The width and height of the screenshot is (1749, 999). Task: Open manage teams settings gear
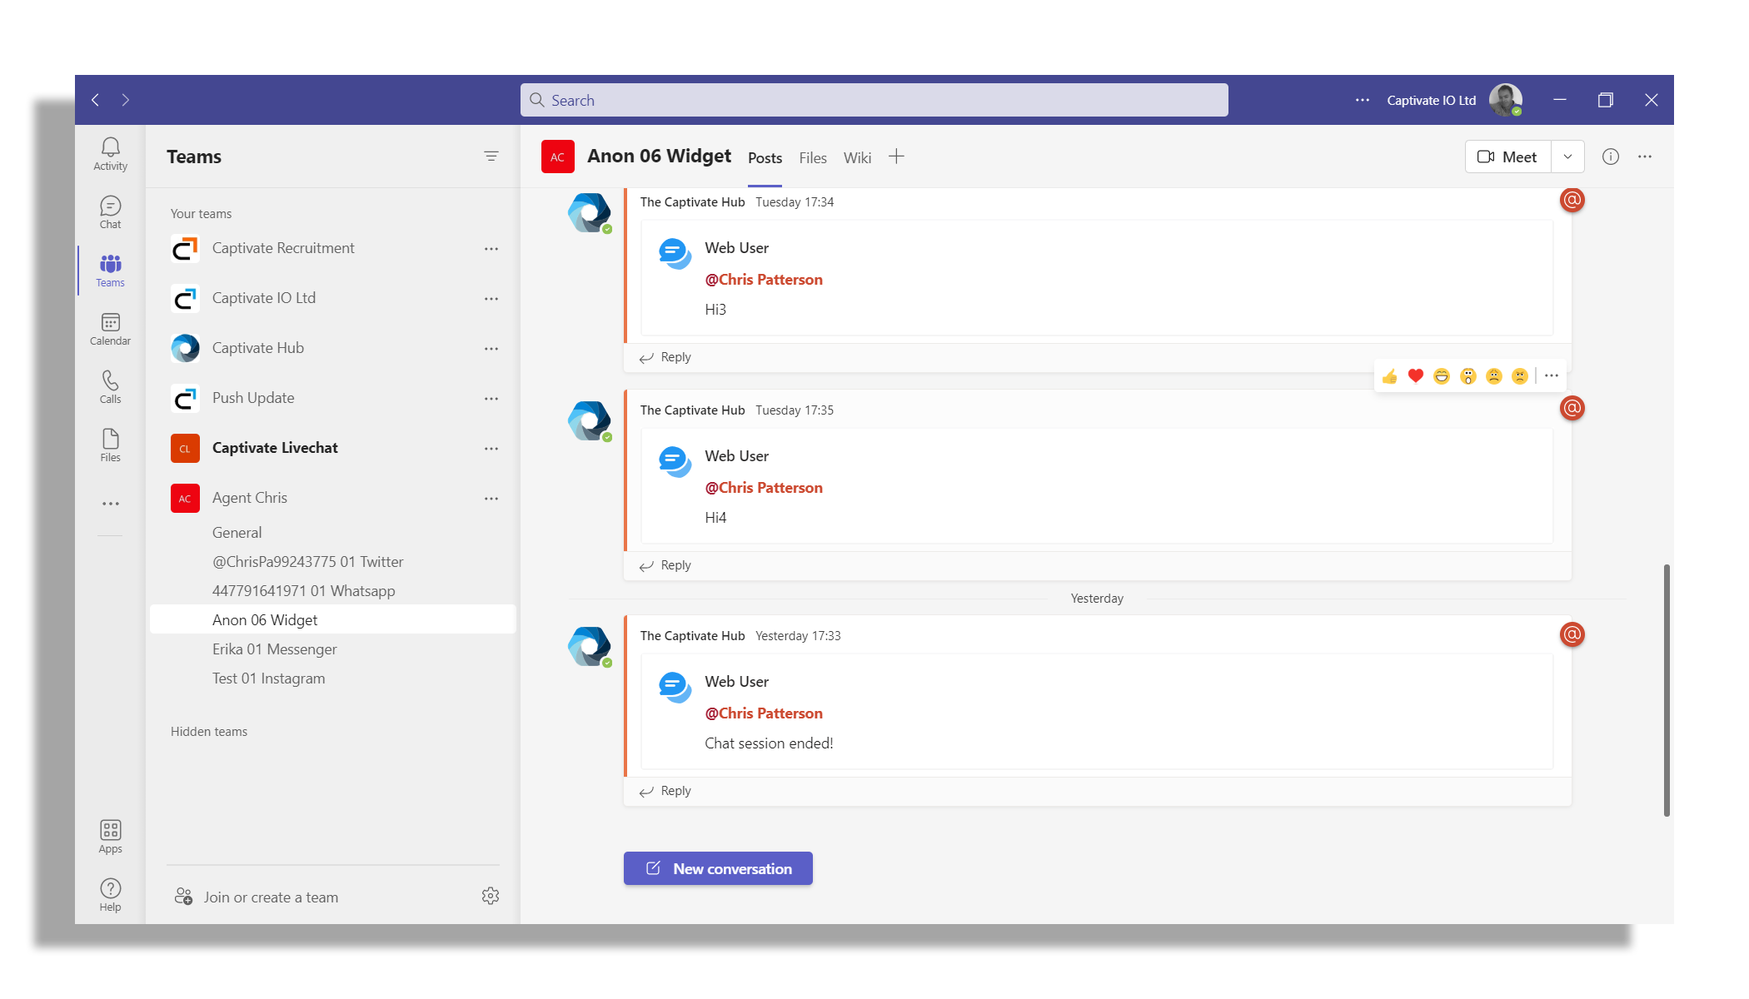pos(491,896)
